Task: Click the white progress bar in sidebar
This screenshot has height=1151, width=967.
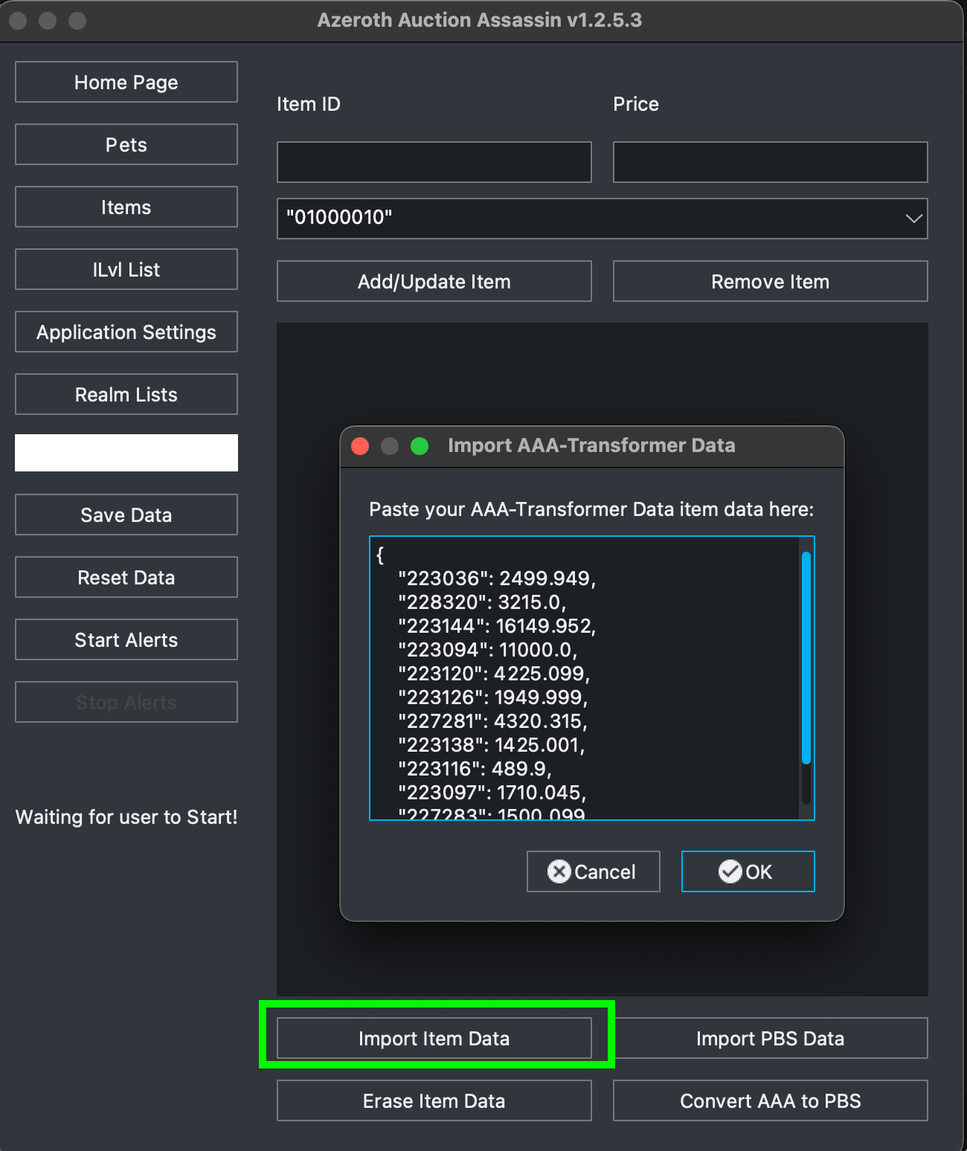Action: [126, 453]
